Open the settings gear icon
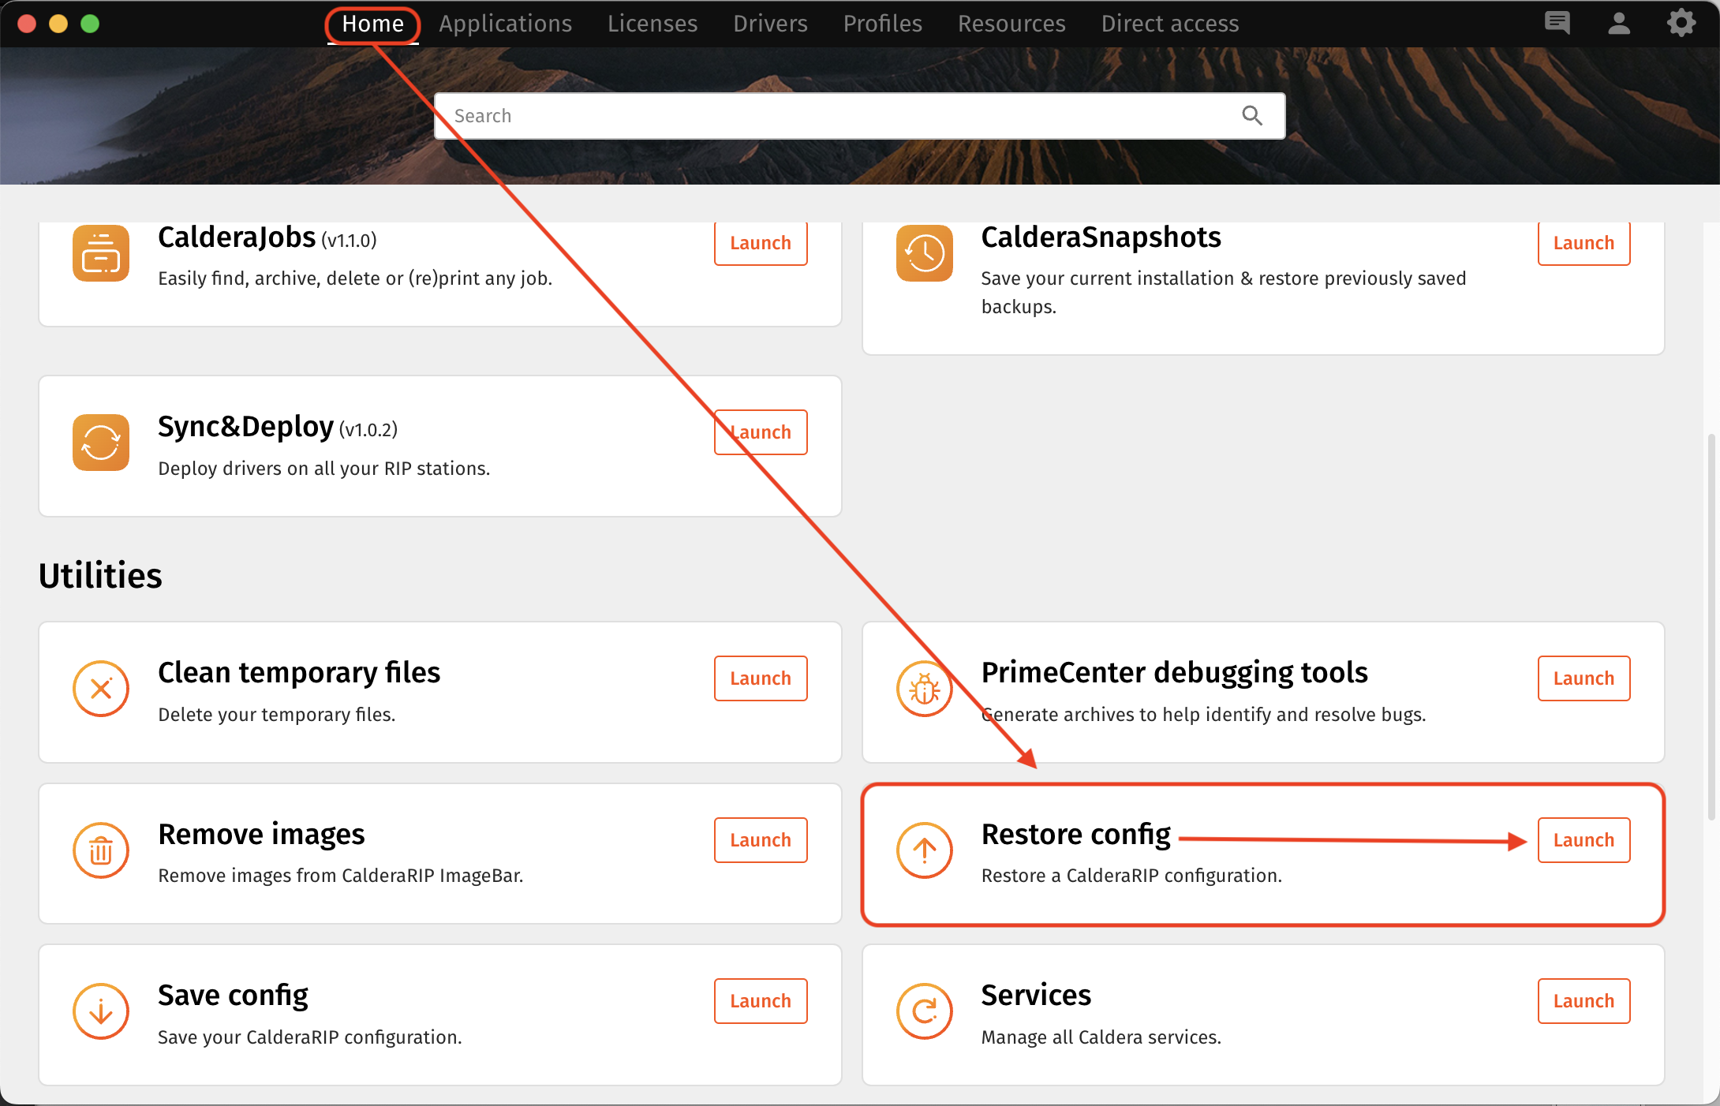 tap(1681, 23)
